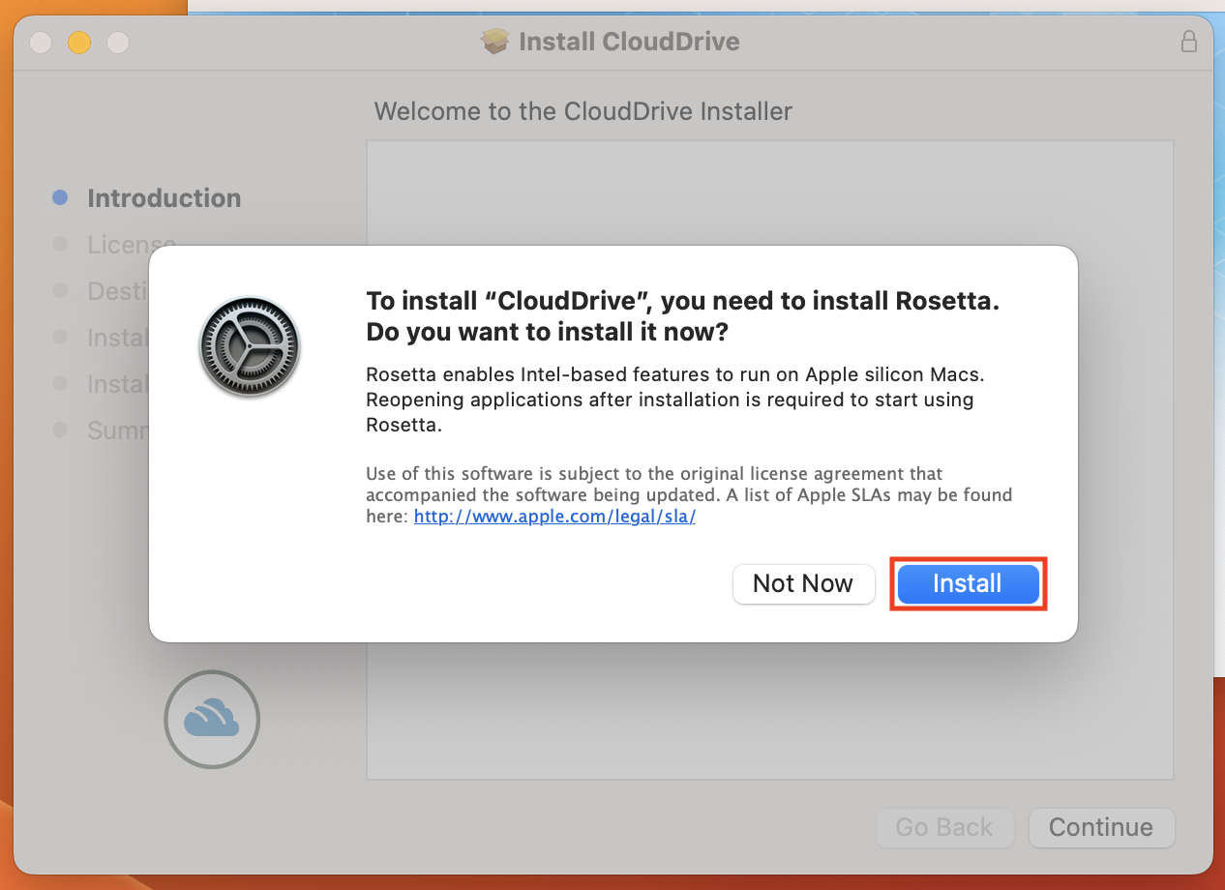This screenshot has width=1225, height=890.
Task: Click the package icon beside Install CloudDrive
Action: [x=495, y=42]
